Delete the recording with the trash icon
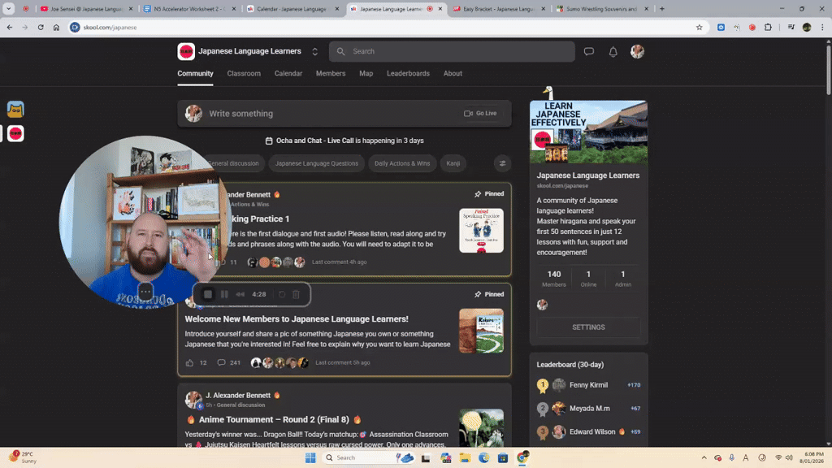 coord(296,294)
